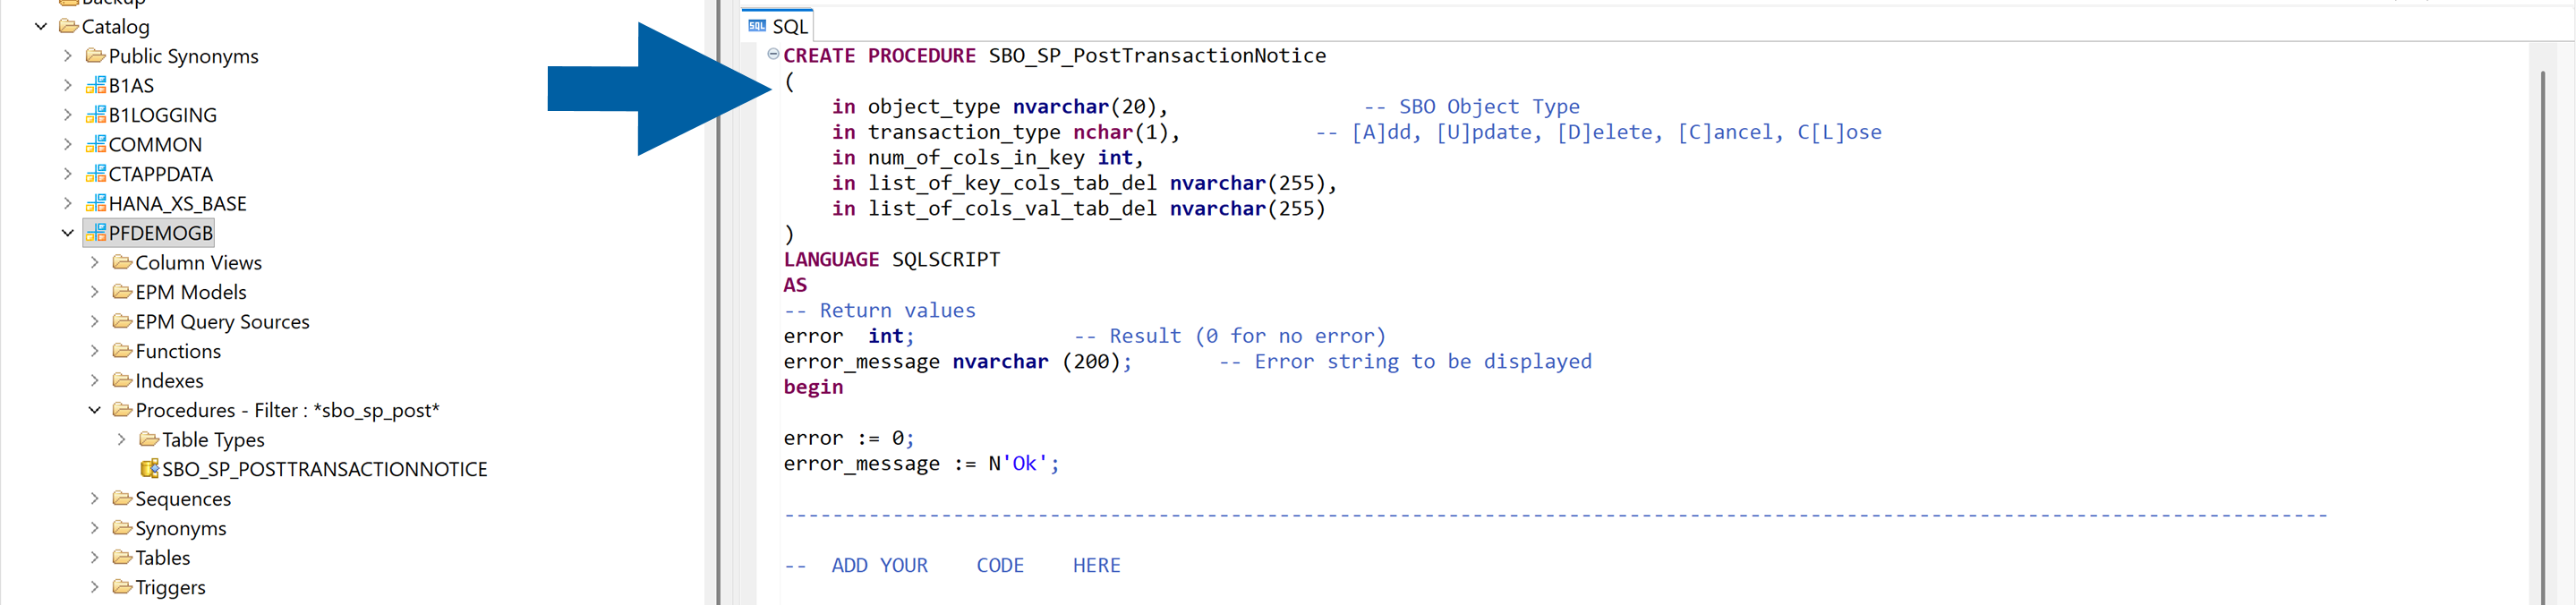Click the Catalog folder icon
Viewport: 2576px width, 605px height.
(x=67, y=26)
